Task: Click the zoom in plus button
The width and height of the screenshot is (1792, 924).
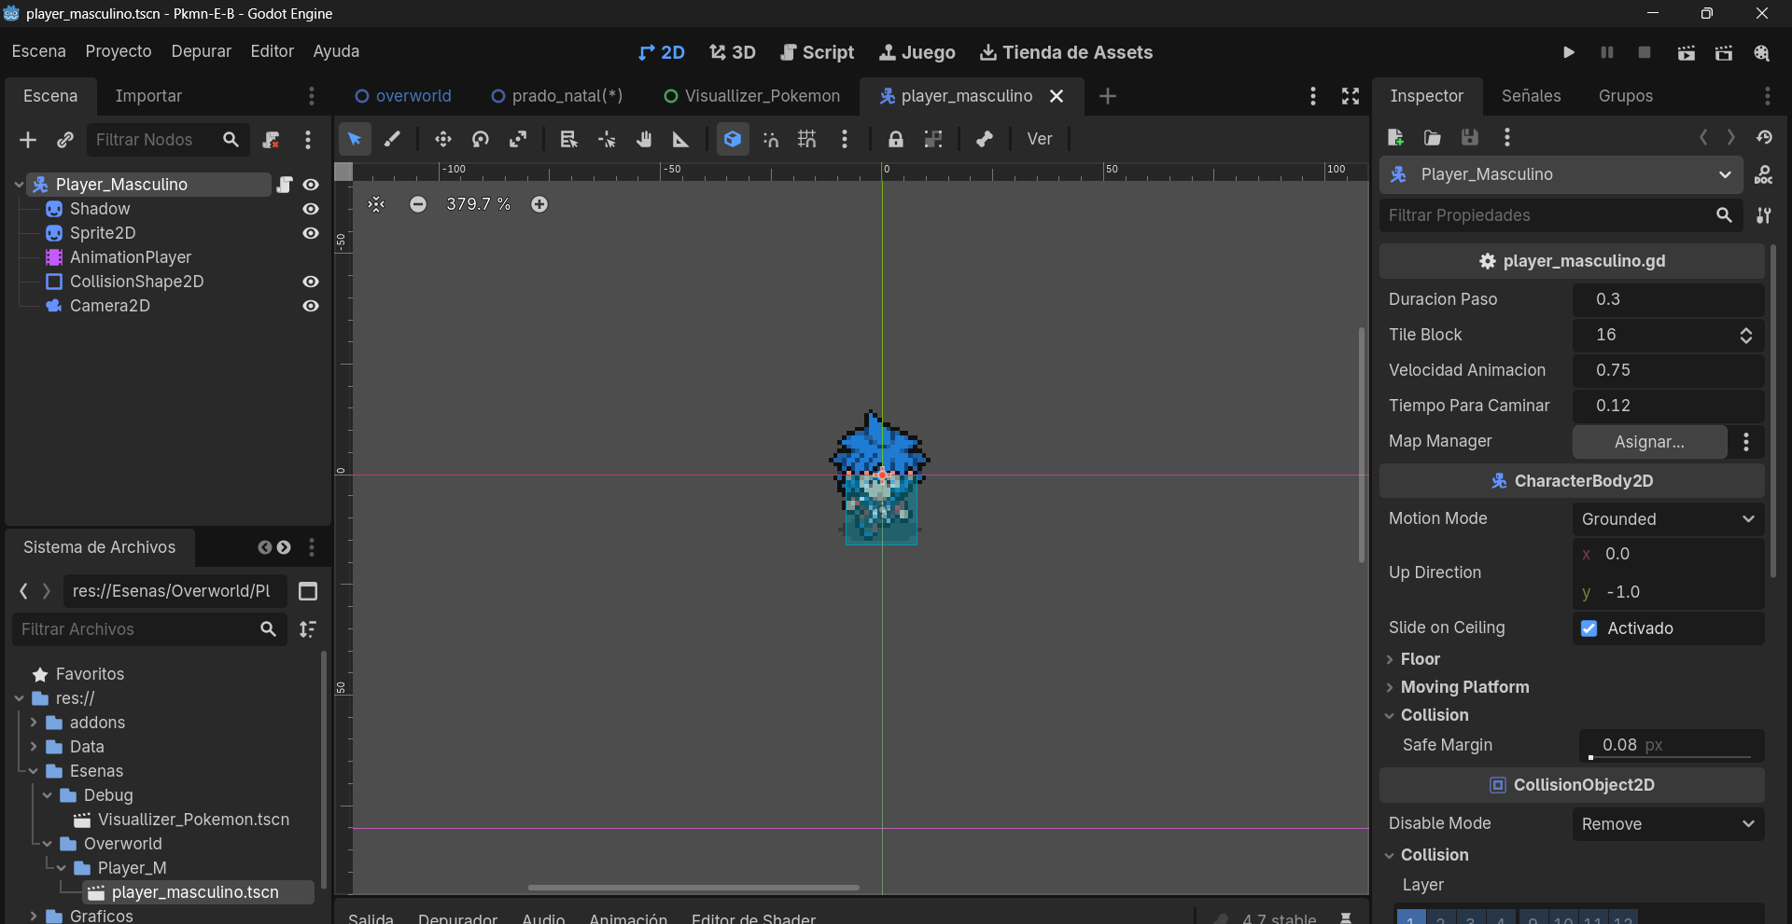Action: click(x=539, y=204)
